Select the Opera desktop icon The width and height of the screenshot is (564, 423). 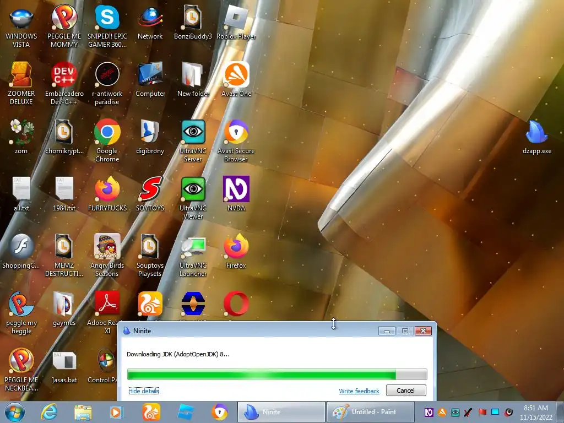(236, 304)
